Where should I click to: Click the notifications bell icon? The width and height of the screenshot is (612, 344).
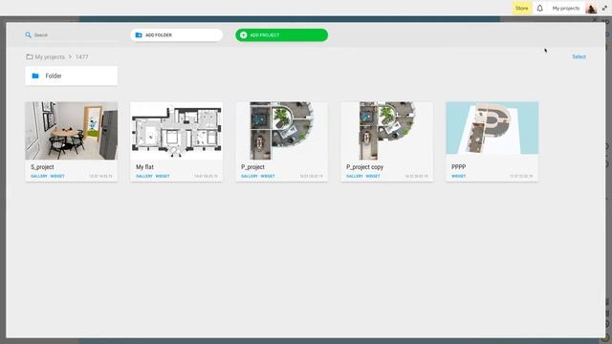(x=539, y=9)
